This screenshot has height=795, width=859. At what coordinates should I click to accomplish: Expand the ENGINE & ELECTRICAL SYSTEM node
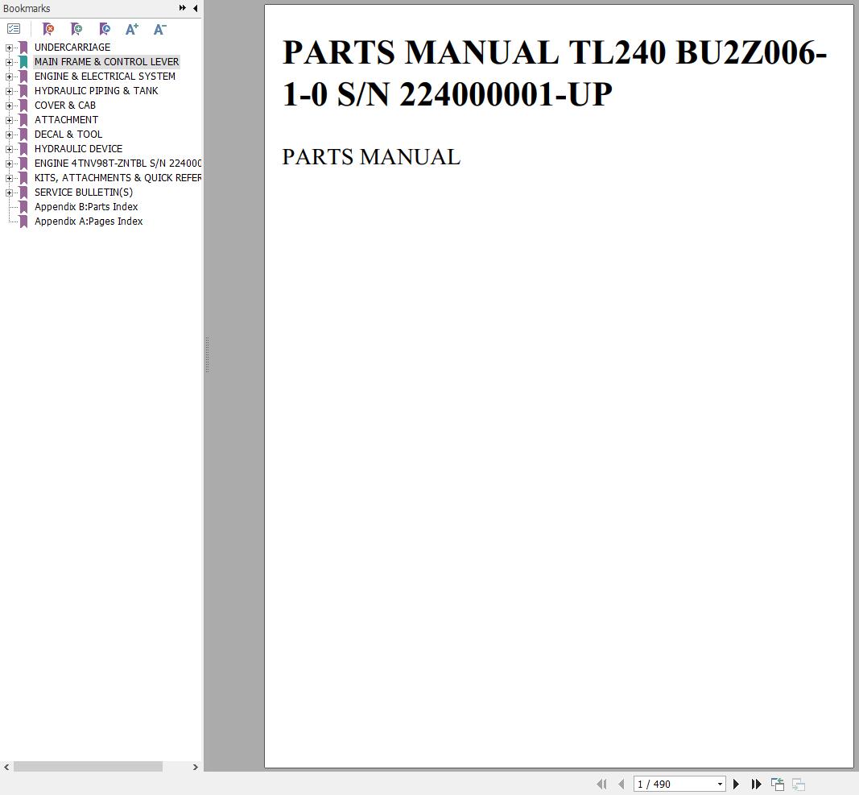[x=9, y=77]
